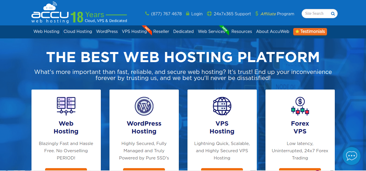
Task: Click the 24x7x365 Support link
Action: coord(232,14)
